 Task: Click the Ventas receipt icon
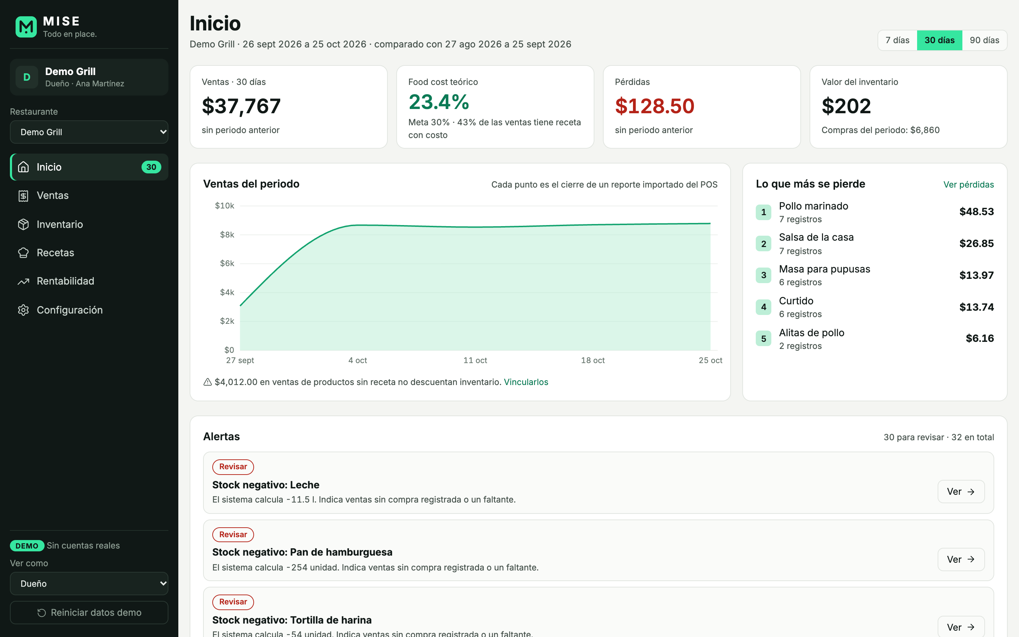(24, 195)
